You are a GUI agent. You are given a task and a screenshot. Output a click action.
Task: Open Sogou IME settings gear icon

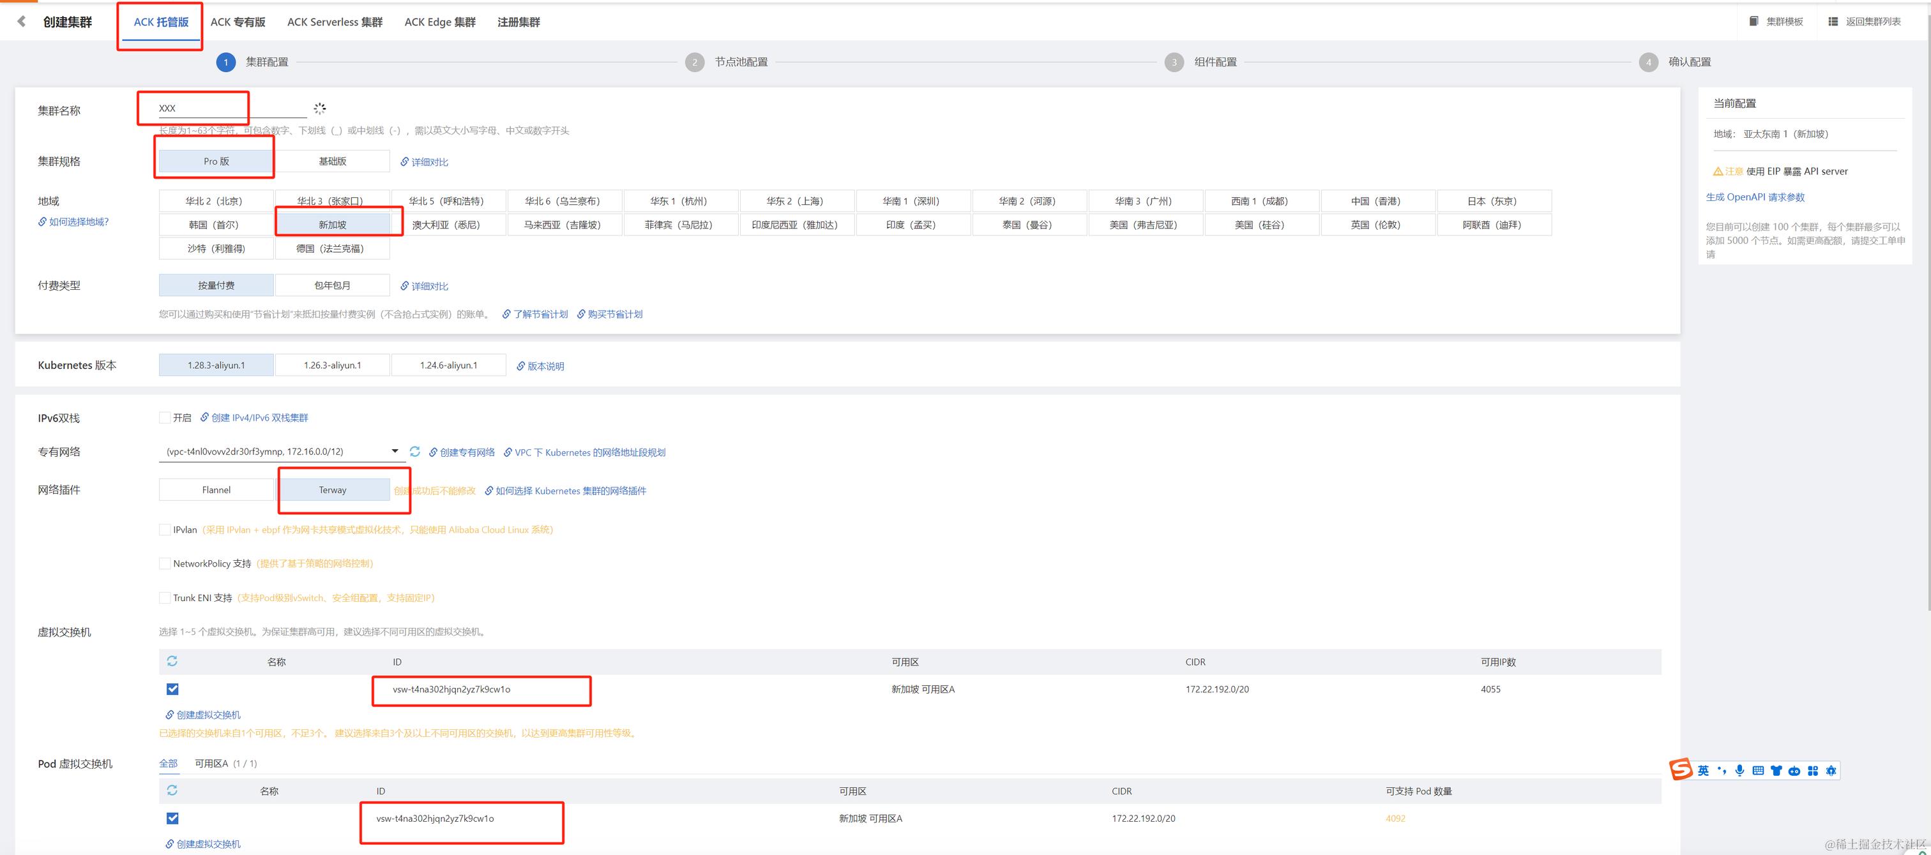(1831, 770)
